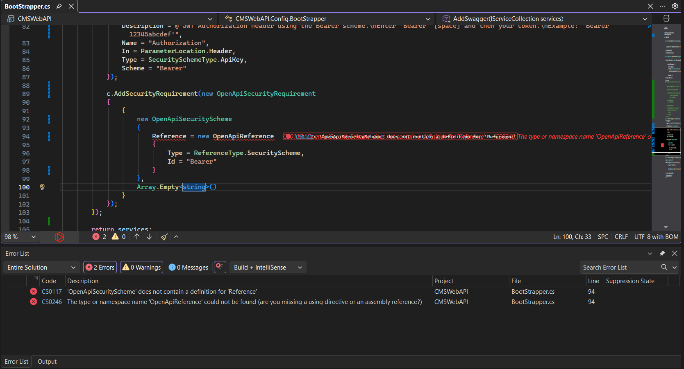Pin the BootStrapper.cs tab

click(x=59, y=6)
